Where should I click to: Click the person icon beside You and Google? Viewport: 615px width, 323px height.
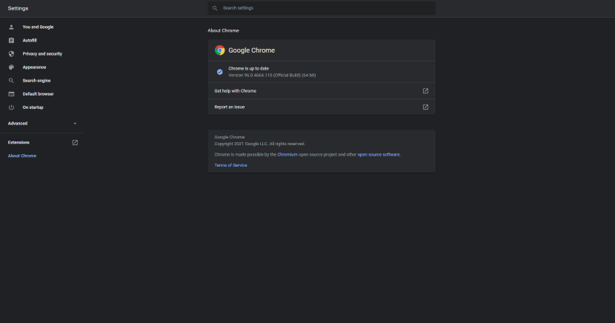tap(11, 27)
